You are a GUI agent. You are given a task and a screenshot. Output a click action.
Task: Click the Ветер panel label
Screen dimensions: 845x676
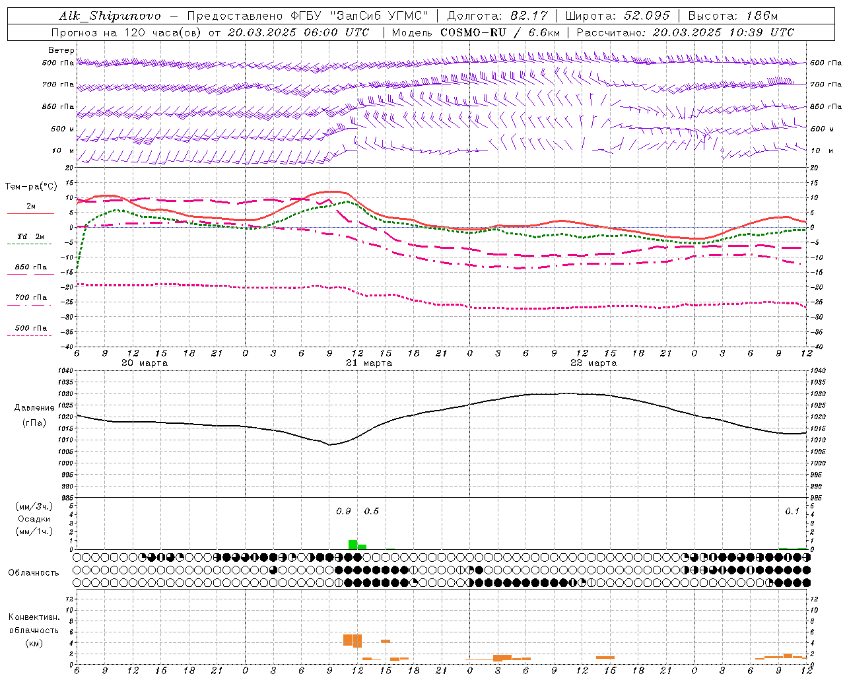pos(61,50)
